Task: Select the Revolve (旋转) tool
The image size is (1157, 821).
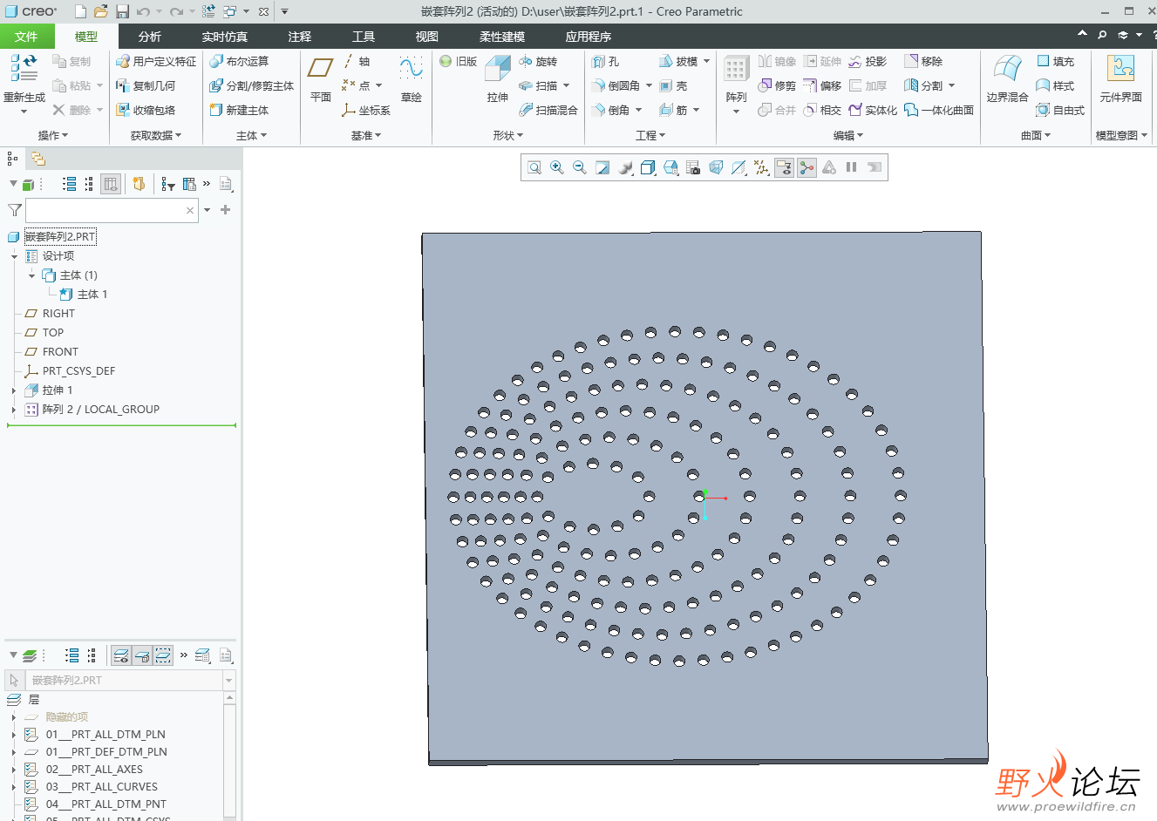Action: tap(537, 61)
